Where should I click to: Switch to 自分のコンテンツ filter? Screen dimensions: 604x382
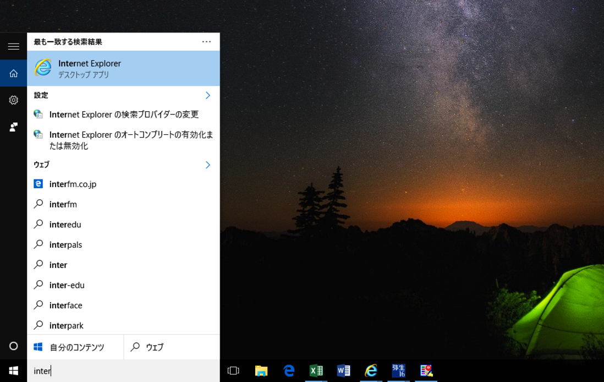75,347
